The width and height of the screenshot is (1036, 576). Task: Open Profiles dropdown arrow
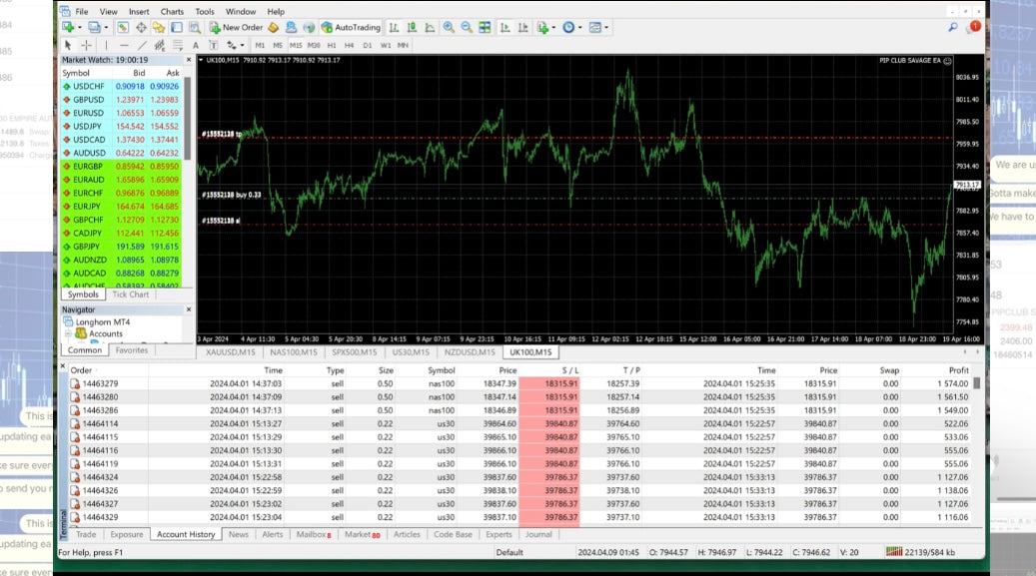(x=106, y=27)
